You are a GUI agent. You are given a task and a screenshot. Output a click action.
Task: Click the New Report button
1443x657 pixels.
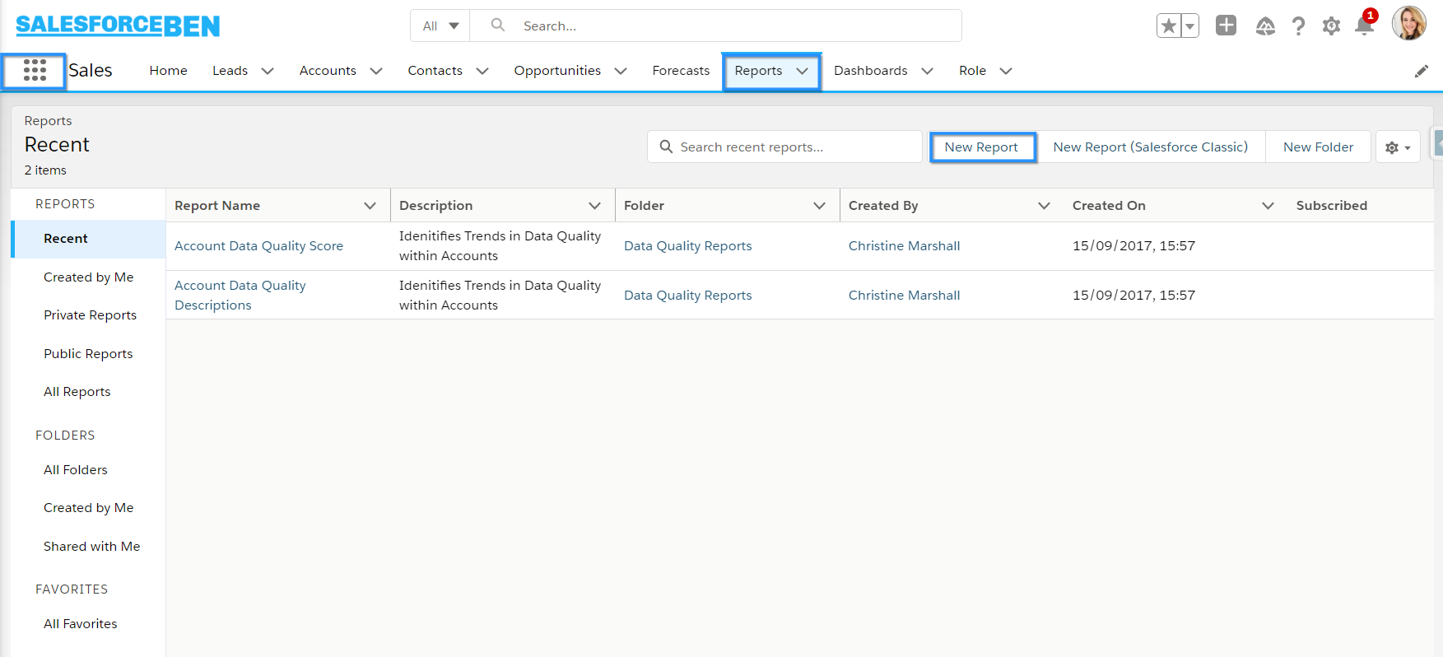tap(981, 147)
